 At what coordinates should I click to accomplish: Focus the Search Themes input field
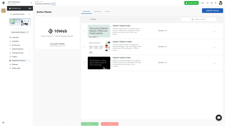pyautogui.click(x=199, y=19)
